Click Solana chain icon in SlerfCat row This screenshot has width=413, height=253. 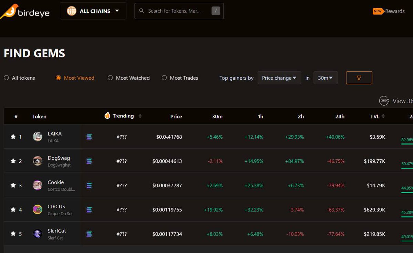point(89,234)
